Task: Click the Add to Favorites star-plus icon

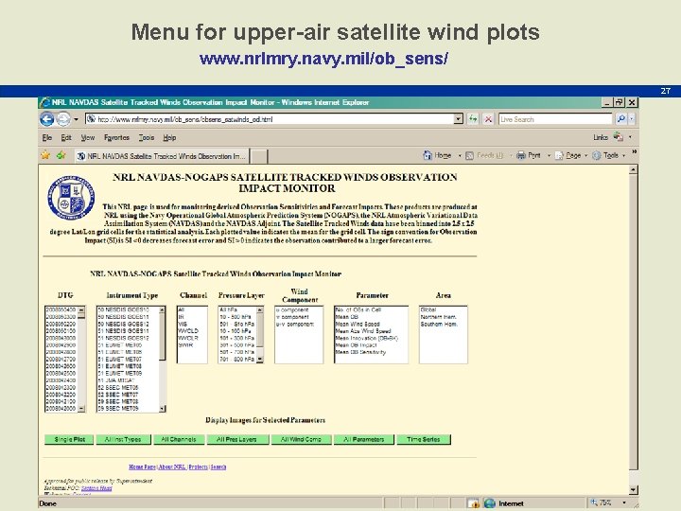Action: (61, 155)
